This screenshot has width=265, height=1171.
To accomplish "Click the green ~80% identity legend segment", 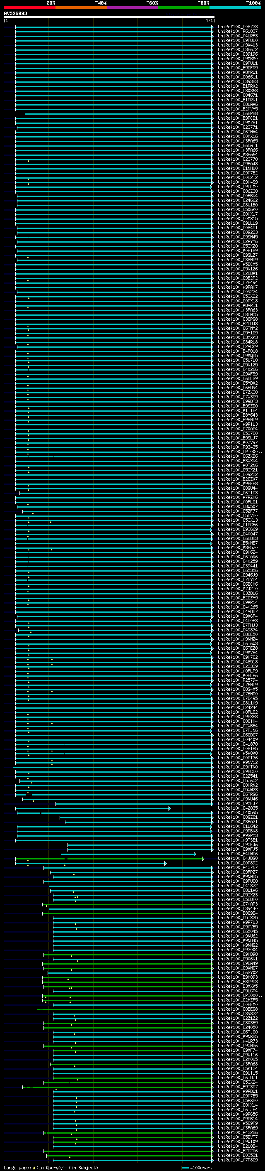I will click(x=184, y=7).
